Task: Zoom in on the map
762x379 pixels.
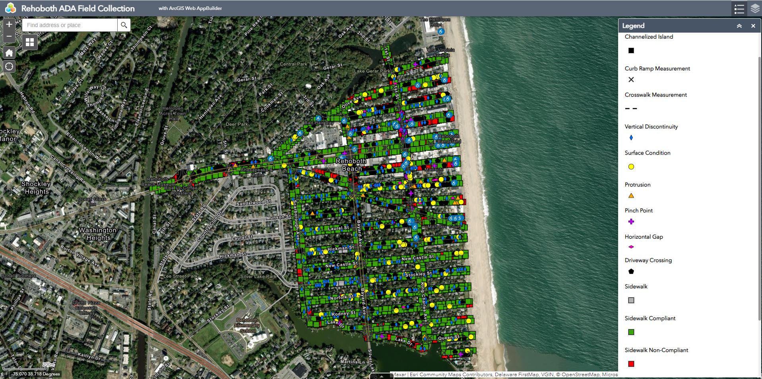Action: 9,24
